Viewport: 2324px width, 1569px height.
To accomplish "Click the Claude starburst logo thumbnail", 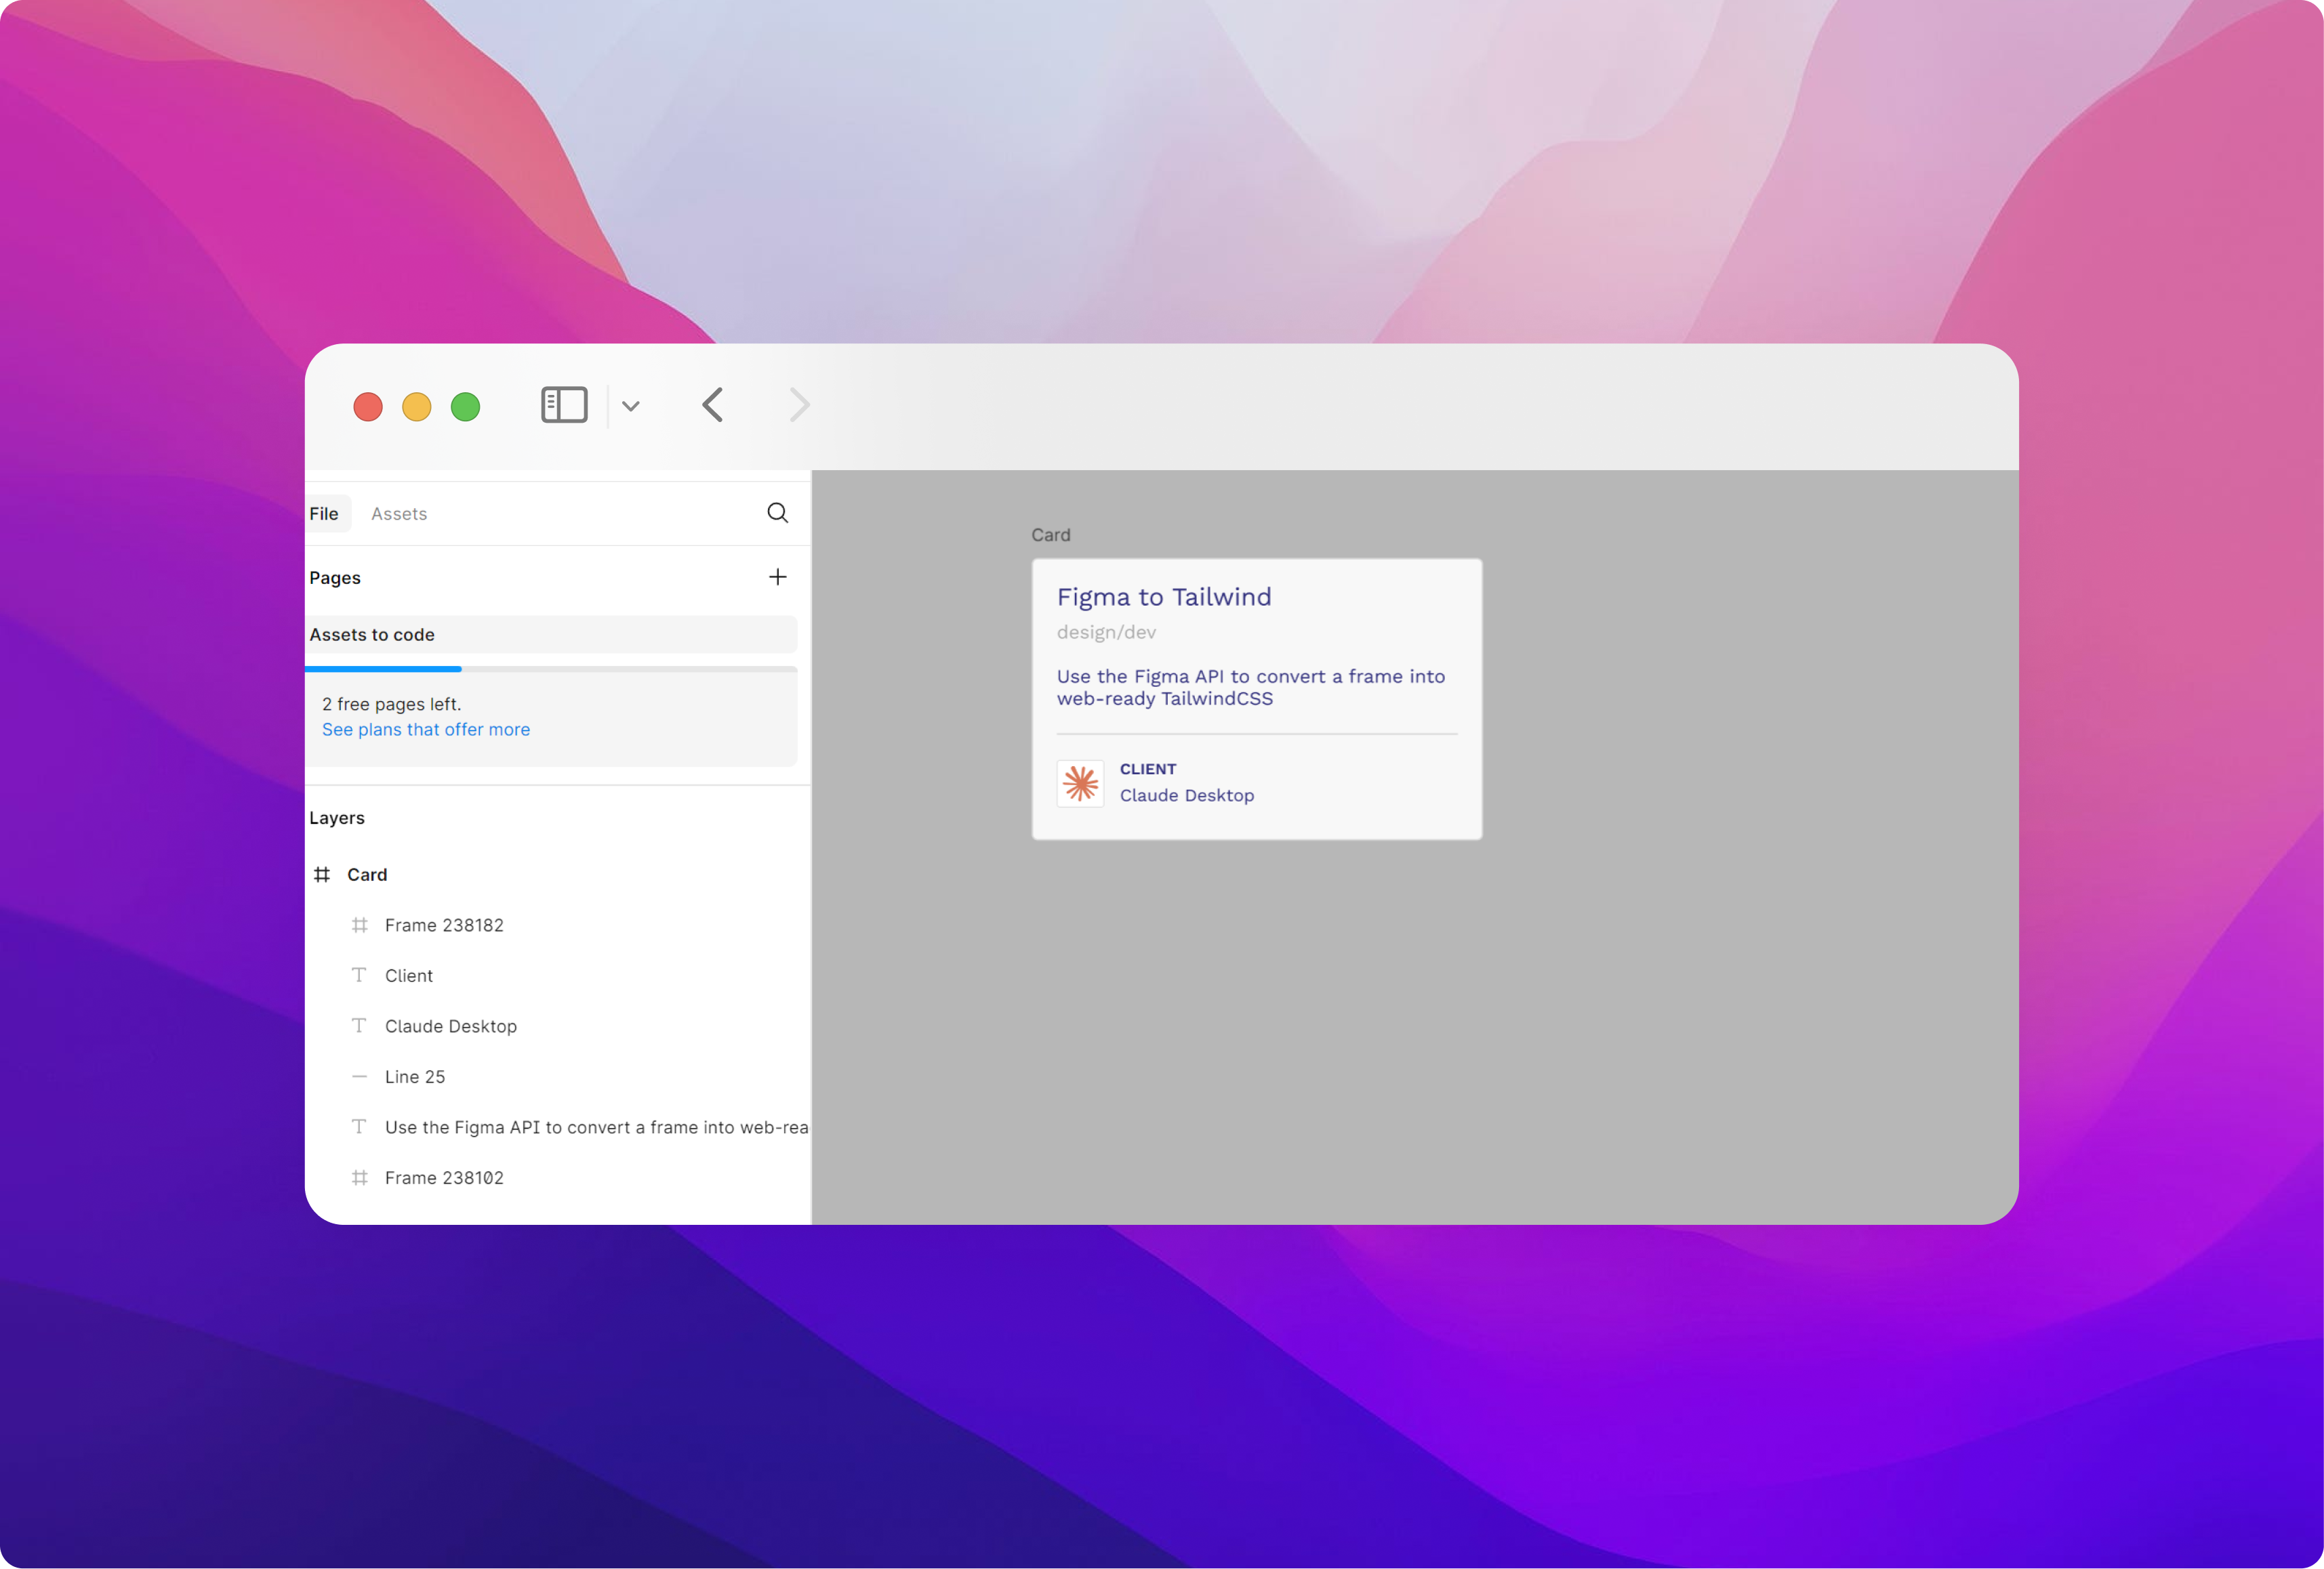I will [1081, 784].
